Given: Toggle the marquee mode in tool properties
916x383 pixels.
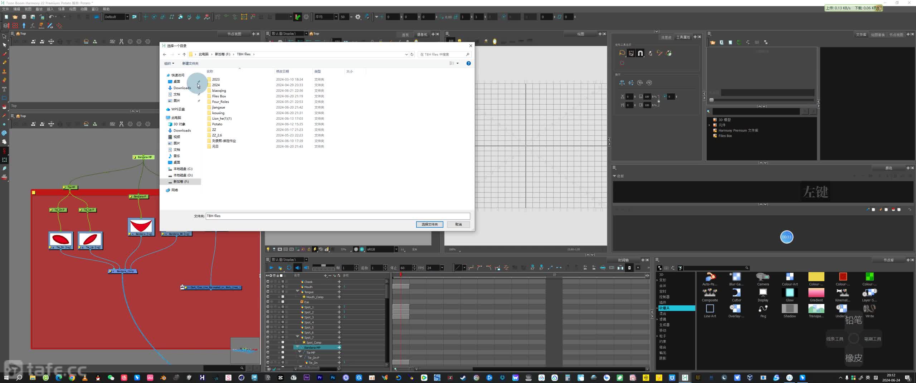Looking at the screenshot, I should [631, 53].
